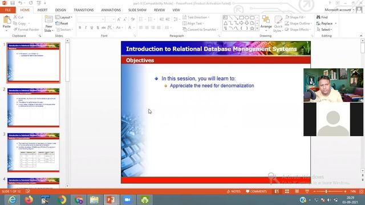Open the Font dialog launcher

tap(135, 36)
